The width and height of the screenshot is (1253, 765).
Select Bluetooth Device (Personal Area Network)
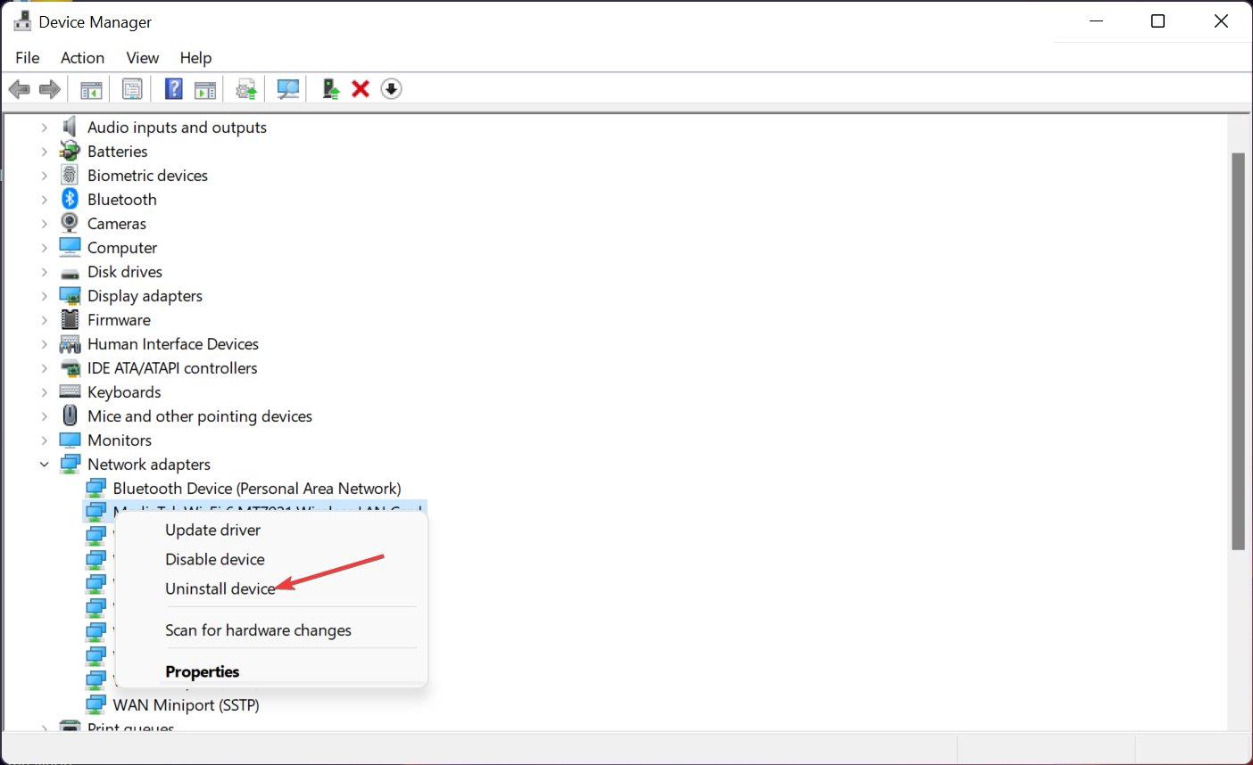click(257, 489)
